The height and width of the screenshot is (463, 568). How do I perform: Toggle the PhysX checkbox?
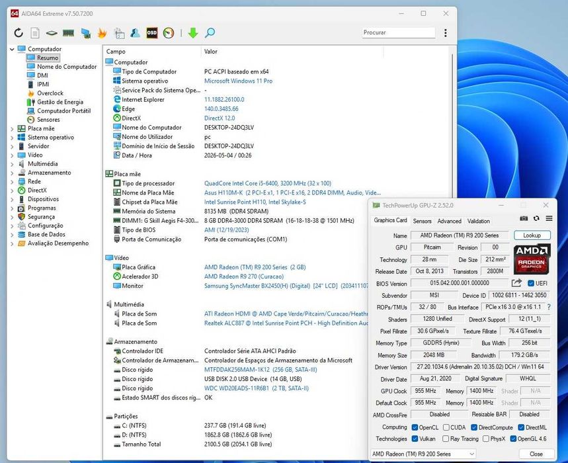(x=486, y=439)
